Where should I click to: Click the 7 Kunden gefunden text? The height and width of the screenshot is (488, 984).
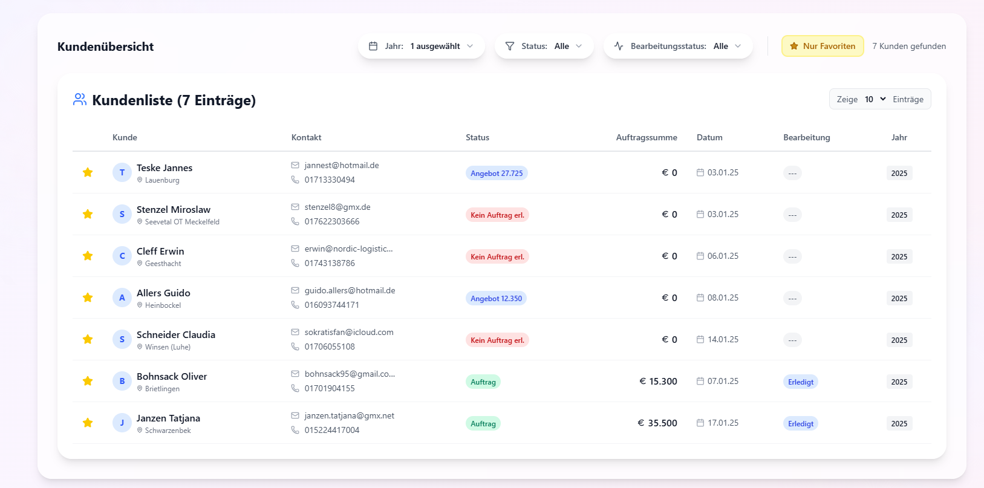point(909,46)
